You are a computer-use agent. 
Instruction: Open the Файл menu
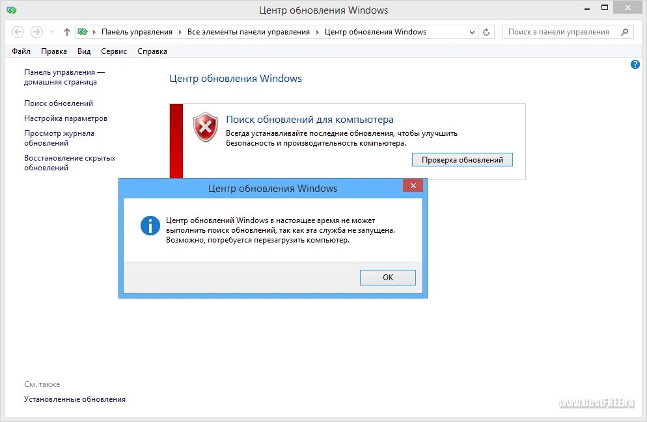click(x=21, y=51)
